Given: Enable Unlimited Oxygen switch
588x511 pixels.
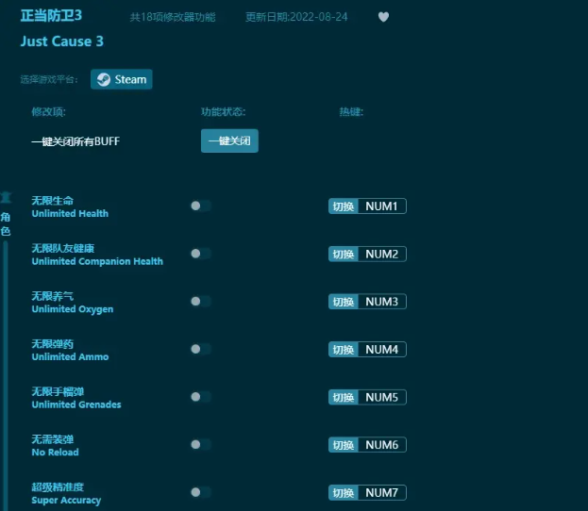Looking at the screenshot, I should pyautogui.click(x=201, y=301).
